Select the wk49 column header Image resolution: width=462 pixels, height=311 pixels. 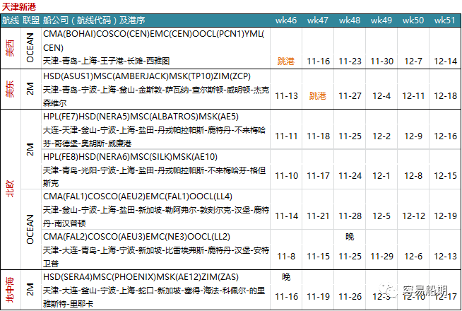(381, 20)
